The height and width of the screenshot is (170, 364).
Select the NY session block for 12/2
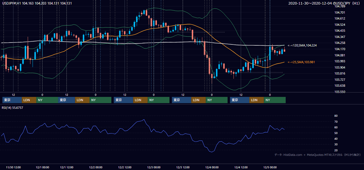click(158, 100)
